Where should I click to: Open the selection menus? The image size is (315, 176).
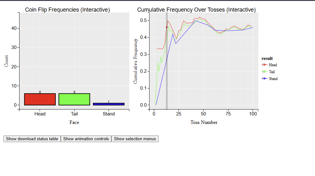click(135, 139)
